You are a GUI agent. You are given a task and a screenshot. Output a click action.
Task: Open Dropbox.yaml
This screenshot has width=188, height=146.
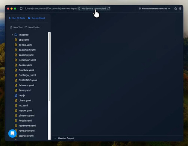coord(26,70)
